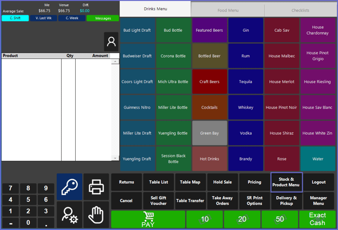Toggle the C. Shift comparison button

(x=15, y=18)
